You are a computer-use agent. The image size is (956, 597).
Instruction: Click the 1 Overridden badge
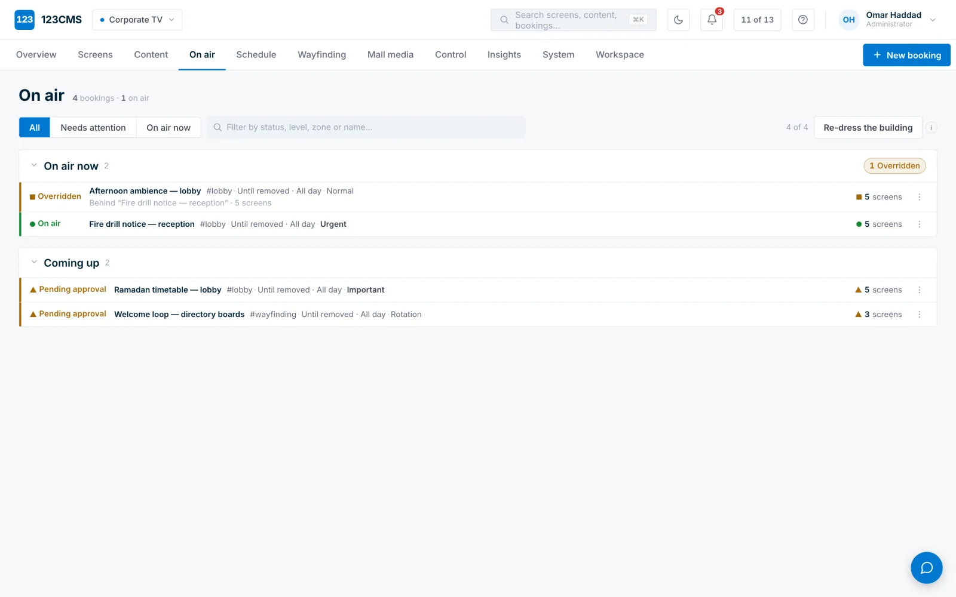click(x=894, y=166)
